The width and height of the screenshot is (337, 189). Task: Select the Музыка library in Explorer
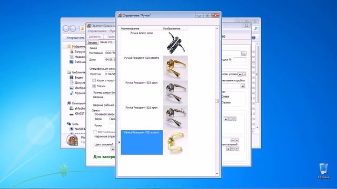point(77,93)
